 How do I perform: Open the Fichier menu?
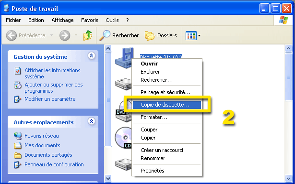point(13,20)
